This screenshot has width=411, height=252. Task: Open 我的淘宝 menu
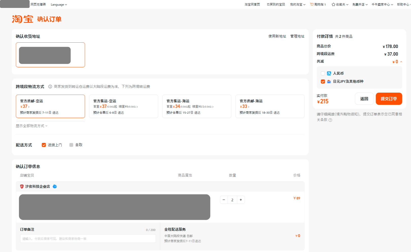pyautogui.click(x=297, y=5)
